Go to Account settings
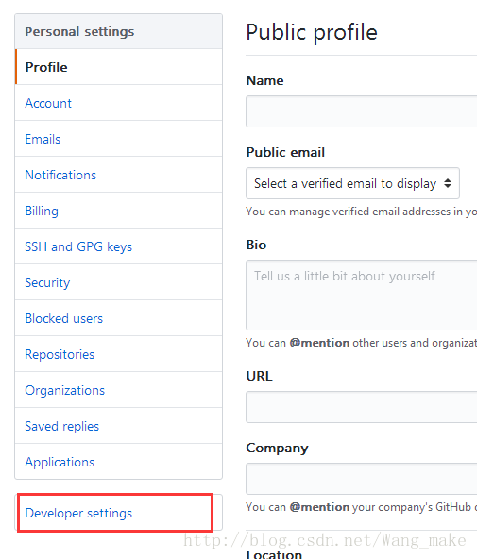The width and height of the screenshot is (477, 559). 119,103
